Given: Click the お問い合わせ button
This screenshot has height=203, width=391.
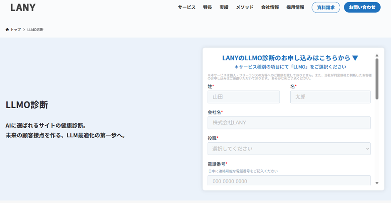Looking at the screenshot, I should click(362, 7).
